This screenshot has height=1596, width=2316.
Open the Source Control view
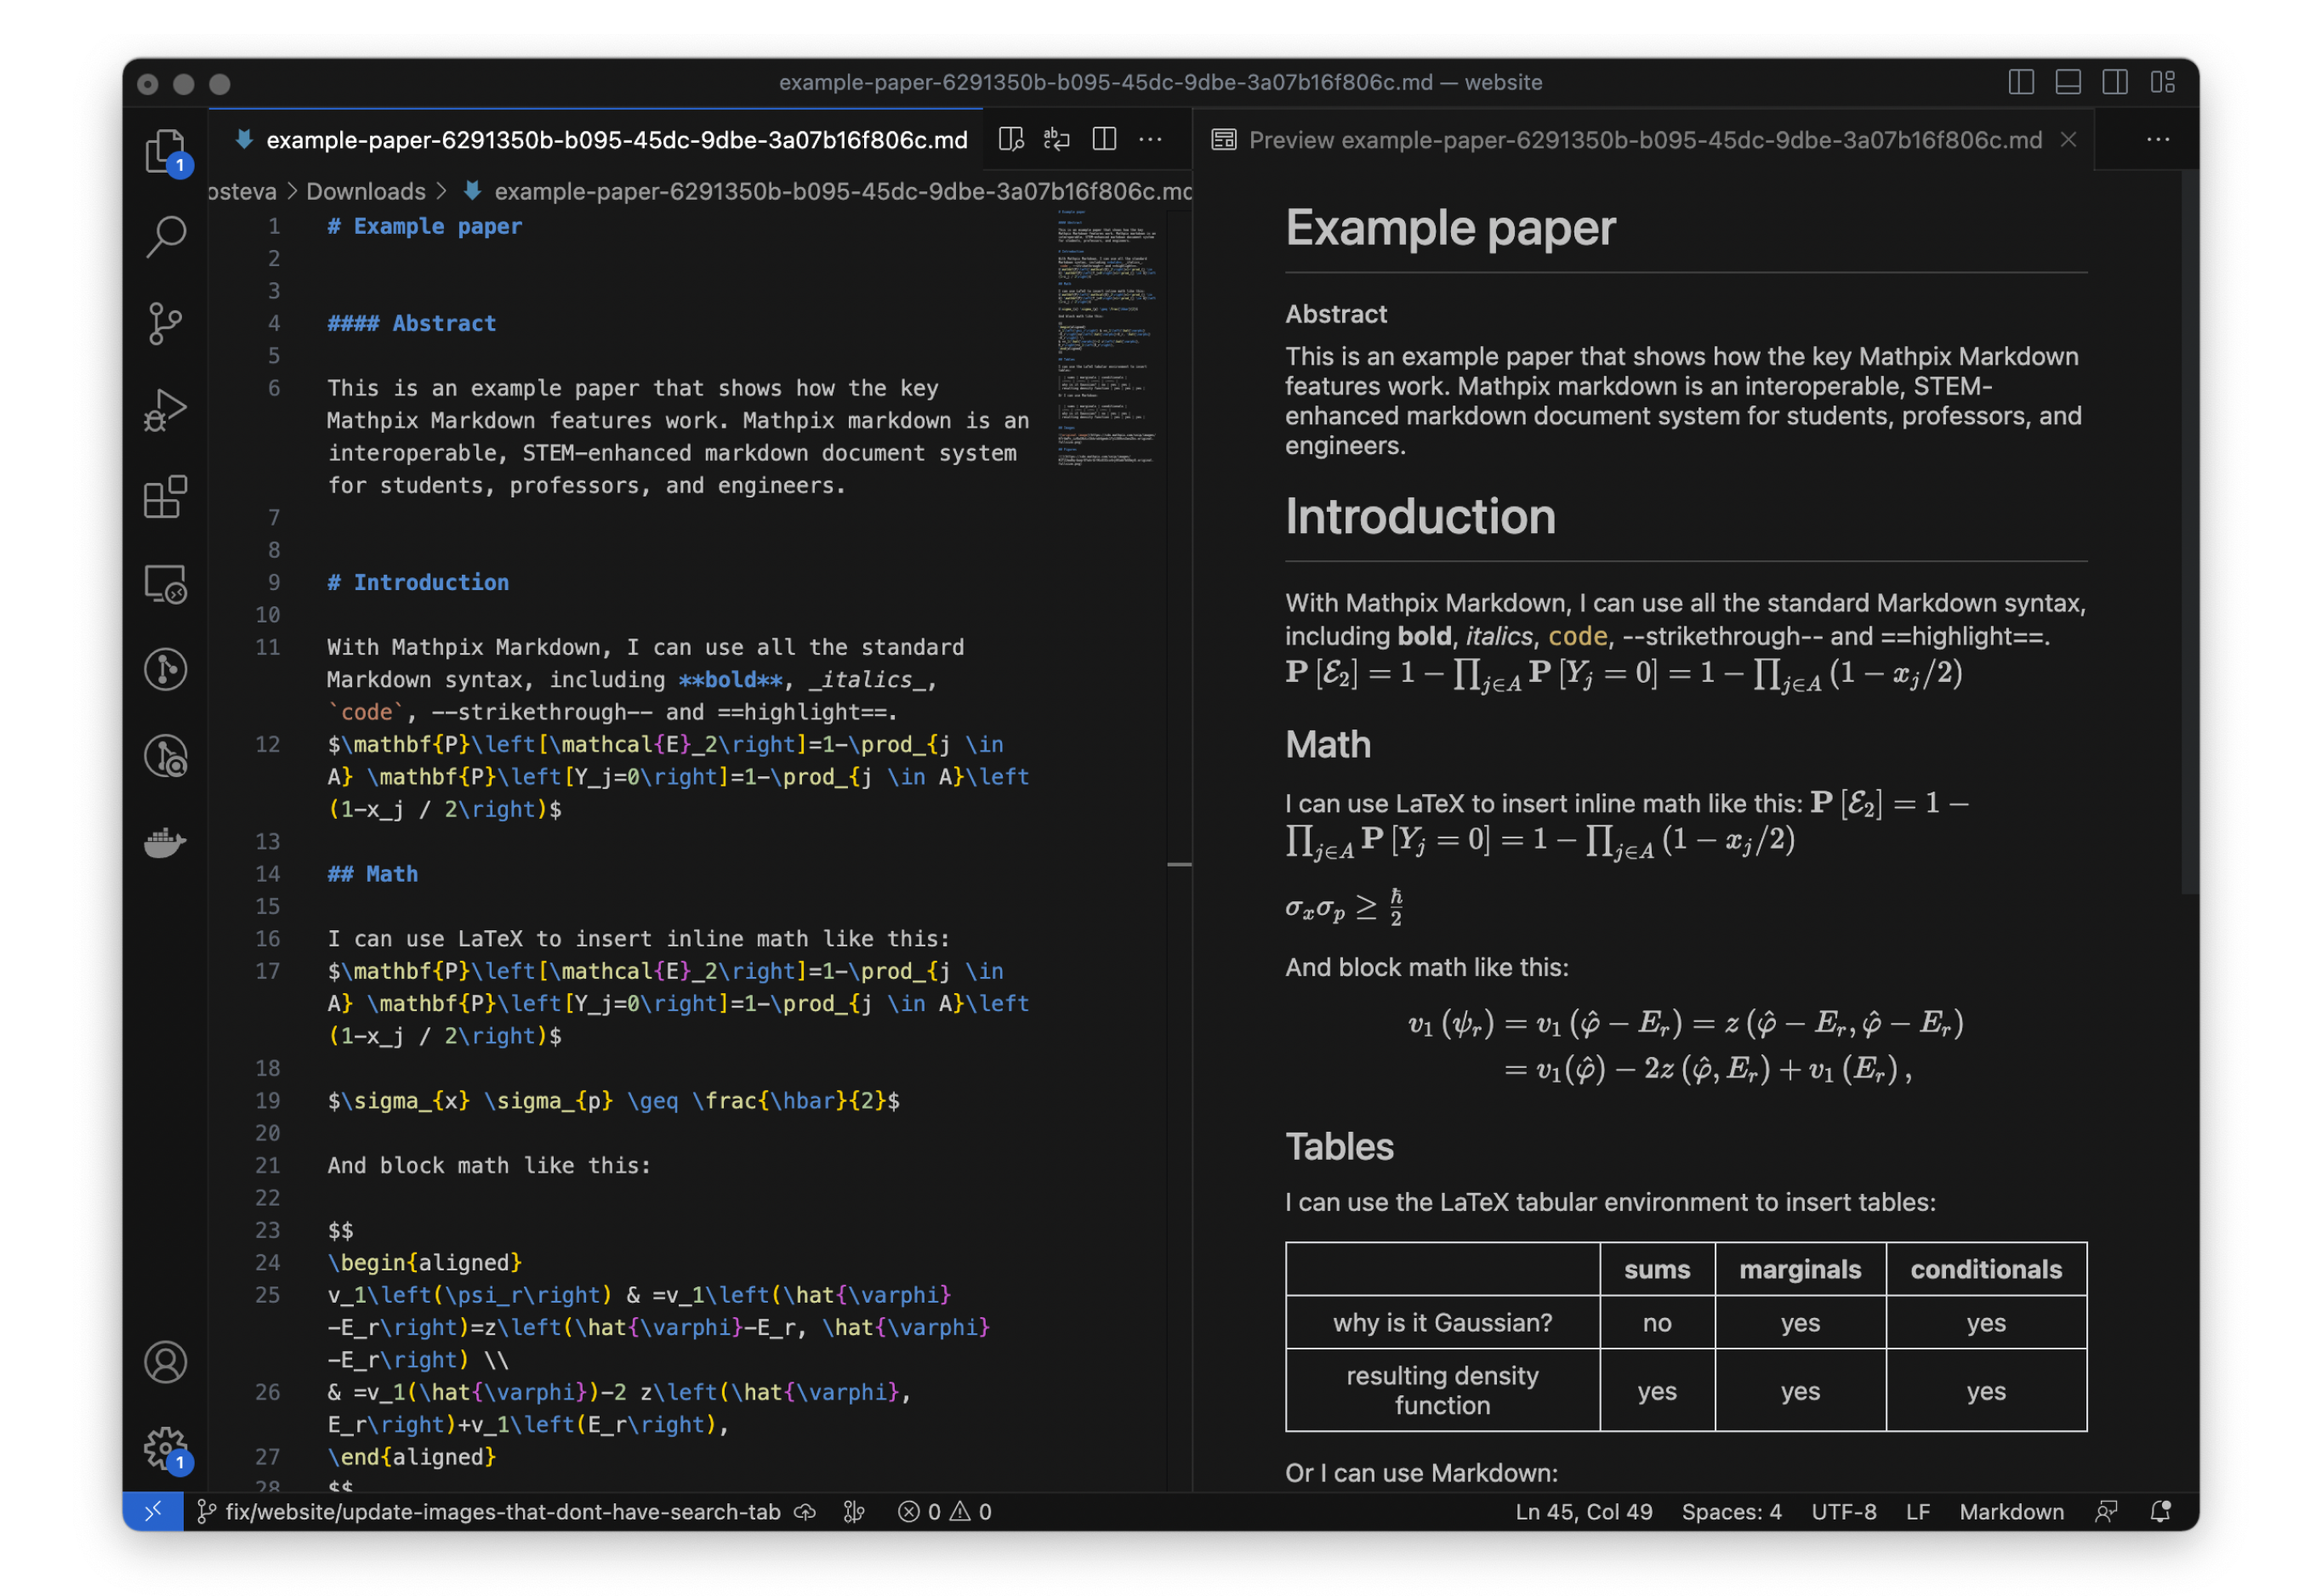click(167, 322)
